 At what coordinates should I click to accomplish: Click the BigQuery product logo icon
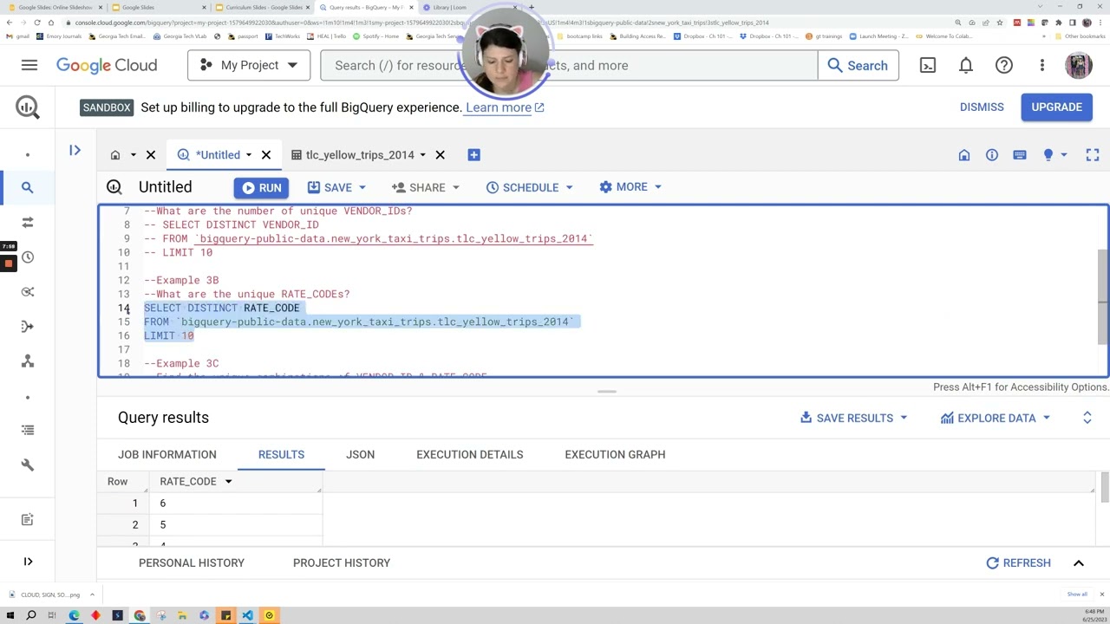[x=28, y=107]
